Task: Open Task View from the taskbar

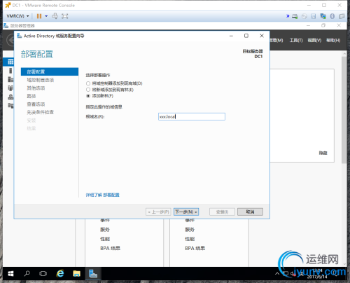Action: (43, 273)
